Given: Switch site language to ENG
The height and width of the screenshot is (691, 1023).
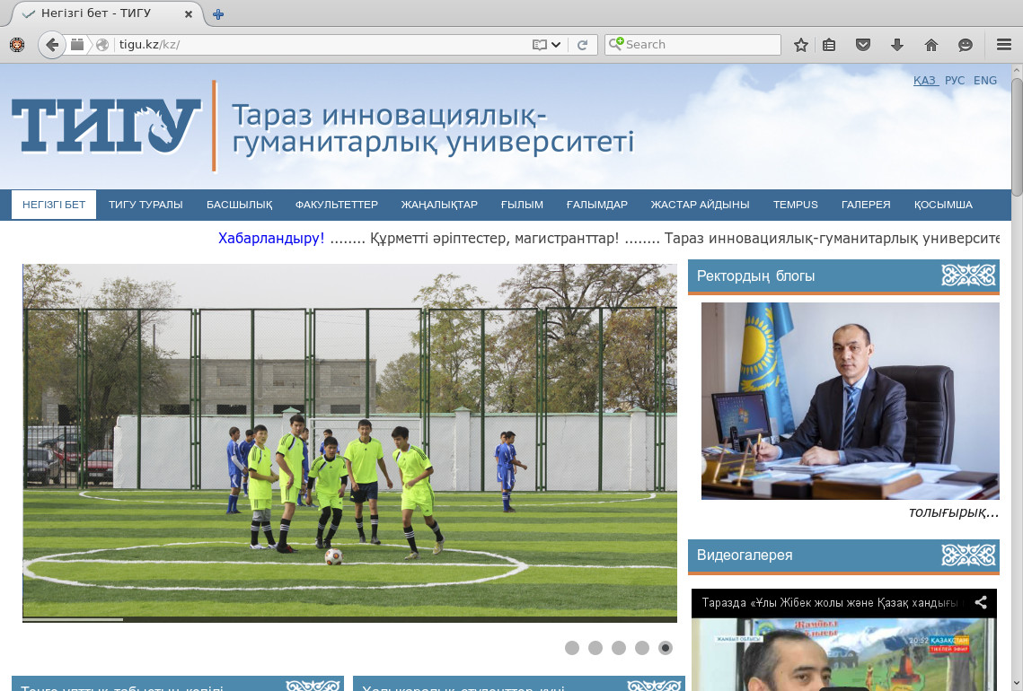Looking at the screenshot, I should pyautogui.click(x=985, y=80).
